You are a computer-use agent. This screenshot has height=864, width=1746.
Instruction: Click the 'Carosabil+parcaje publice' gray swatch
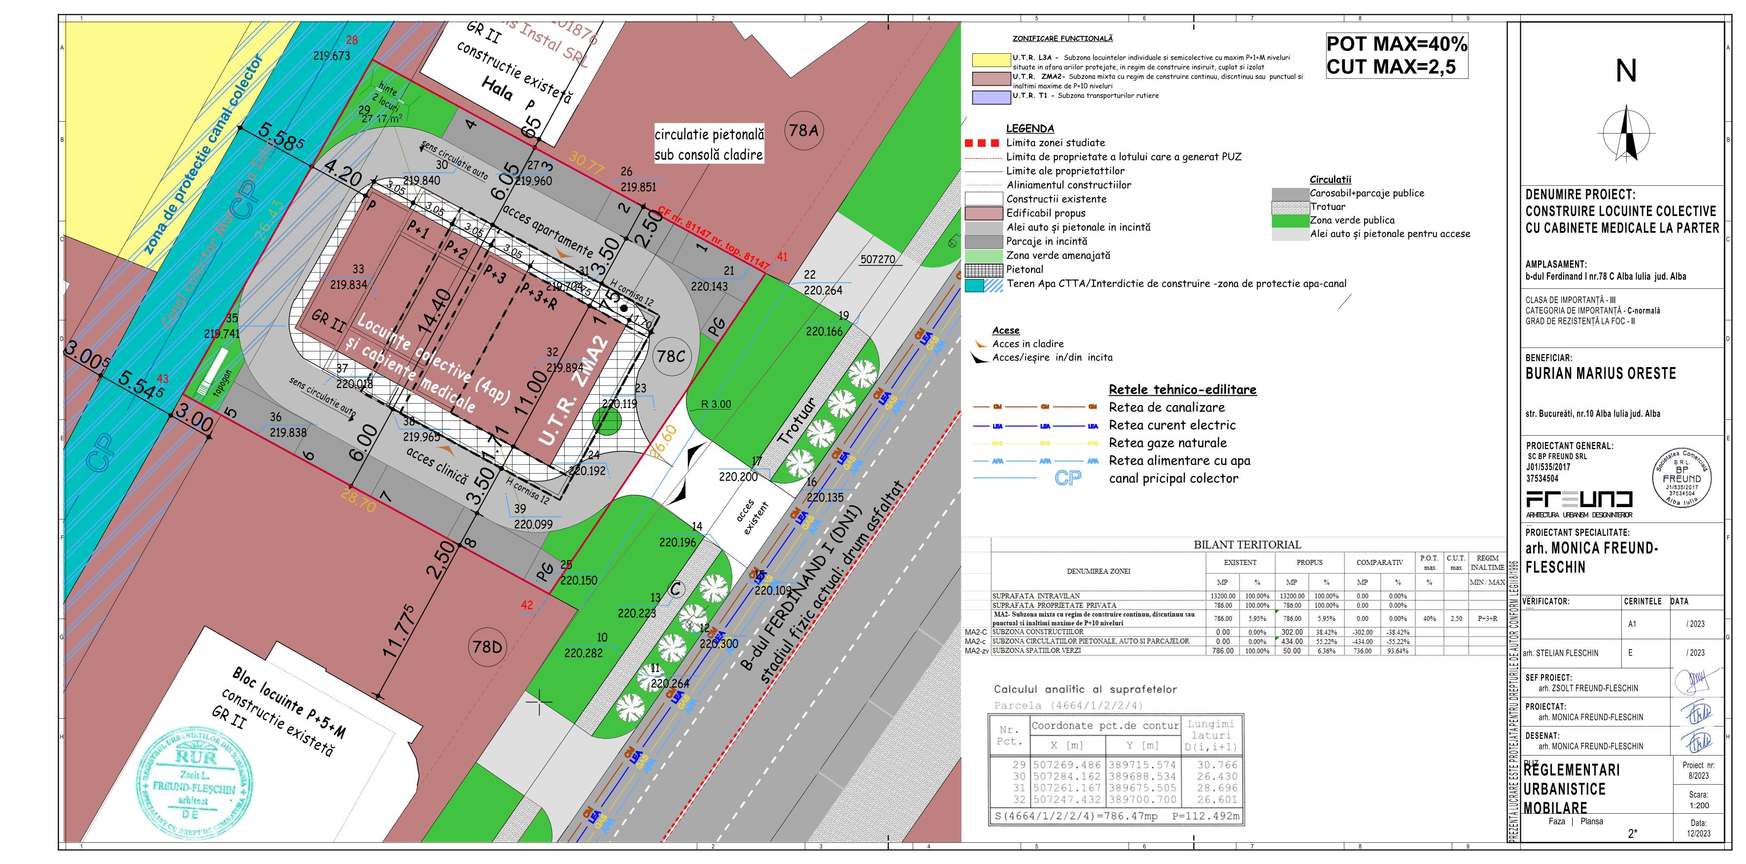pos(1291,195)
